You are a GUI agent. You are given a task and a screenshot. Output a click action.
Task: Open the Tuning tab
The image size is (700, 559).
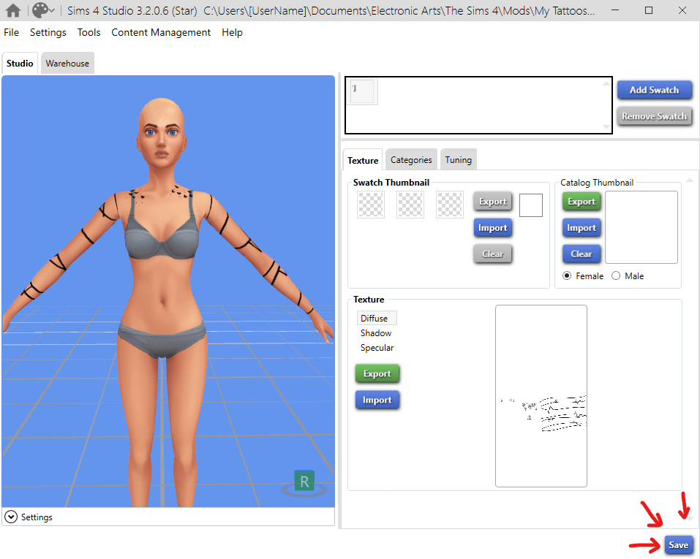point(459,160)
